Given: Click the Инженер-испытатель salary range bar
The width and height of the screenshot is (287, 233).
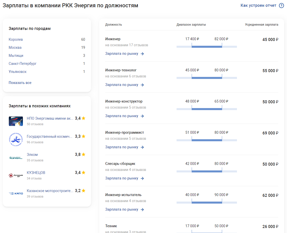Looking at the screenshot, I should tap(207, 202).
